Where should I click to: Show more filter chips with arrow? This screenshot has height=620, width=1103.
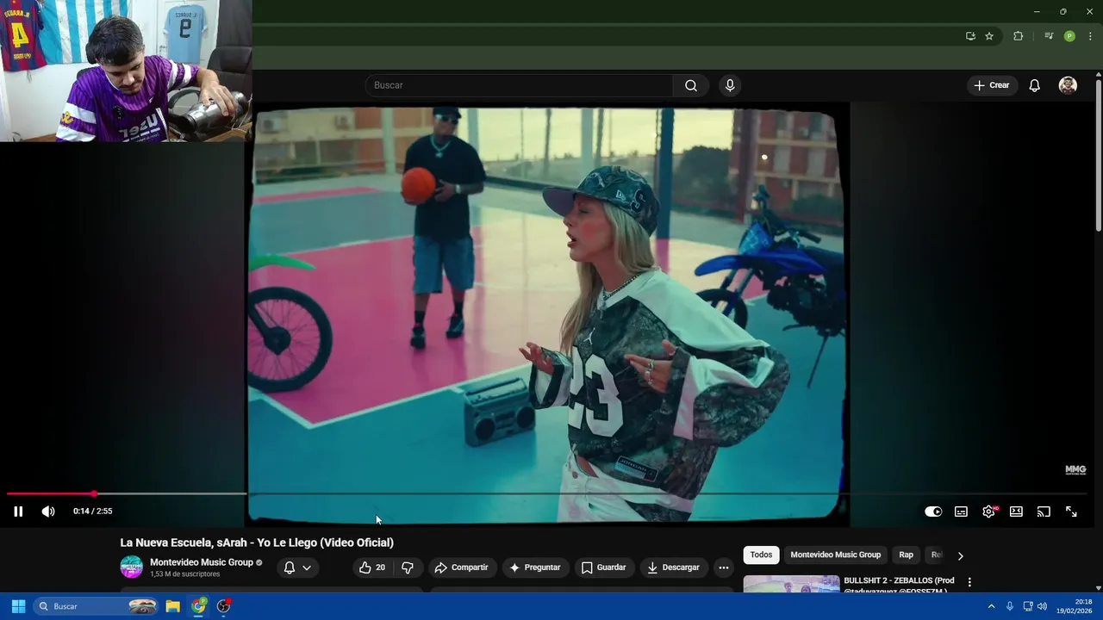point(960,555)
